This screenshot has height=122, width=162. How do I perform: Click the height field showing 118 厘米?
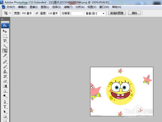tap(53, 13)
